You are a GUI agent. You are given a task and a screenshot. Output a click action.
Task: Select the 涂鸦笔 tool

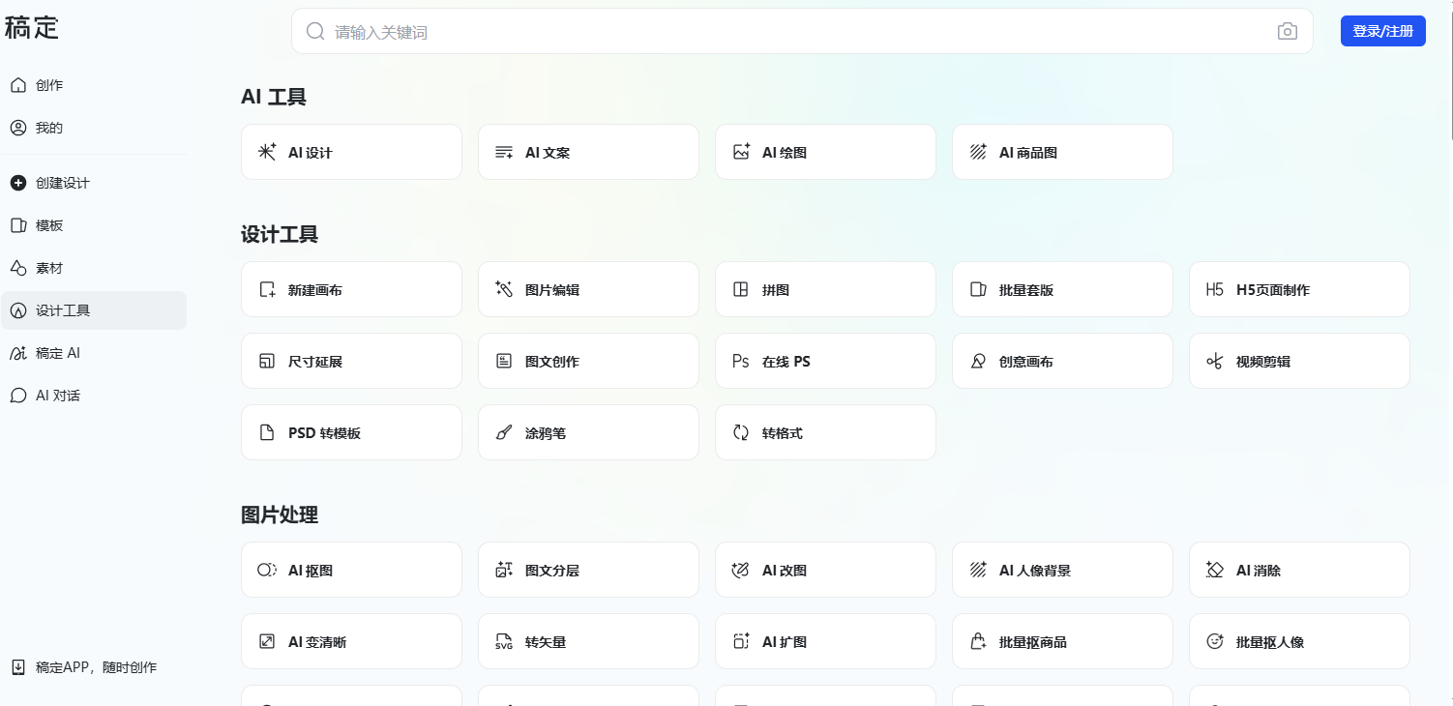[x=587, y=432]
